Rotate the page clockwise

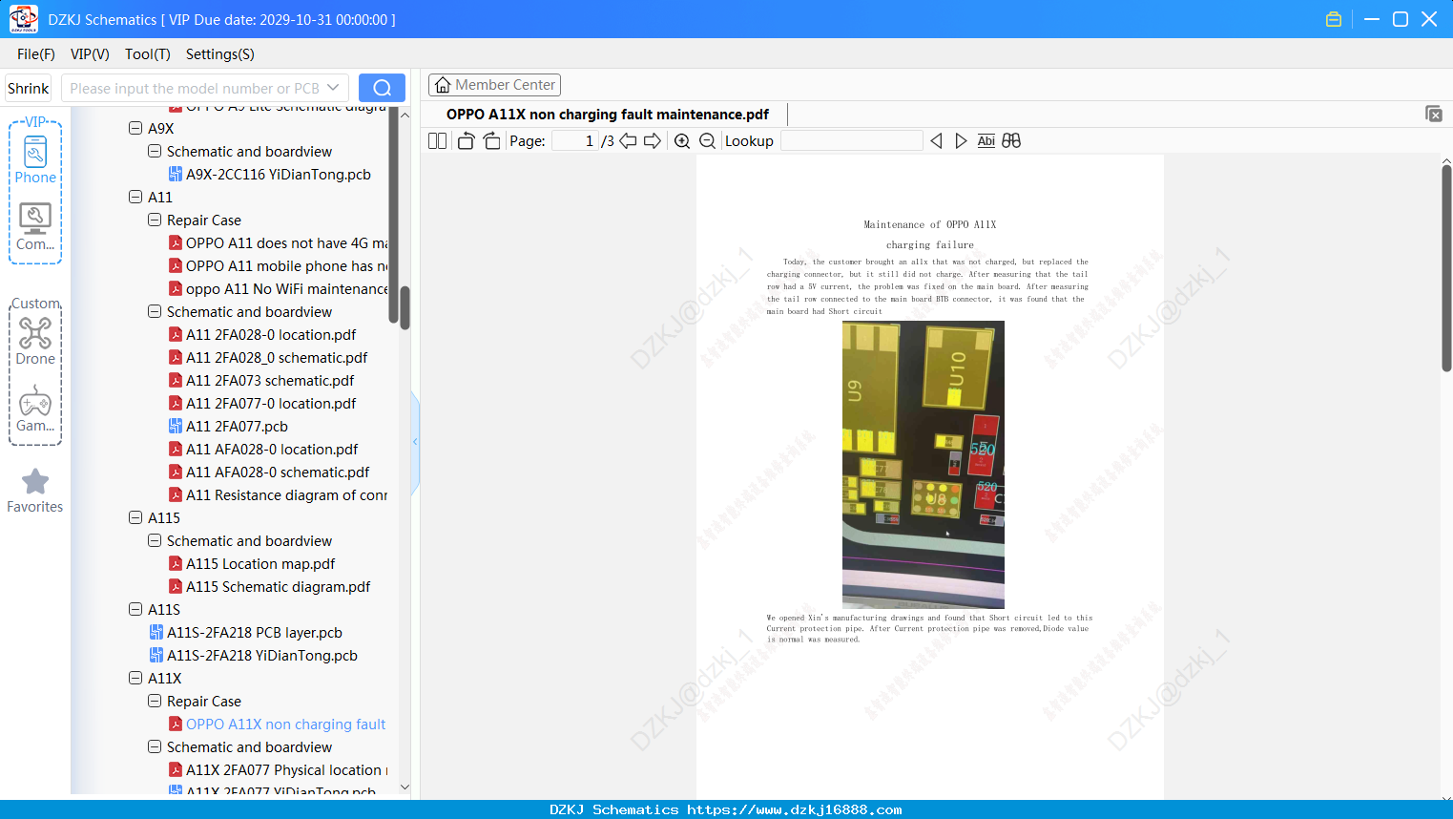tap(492, 141)
